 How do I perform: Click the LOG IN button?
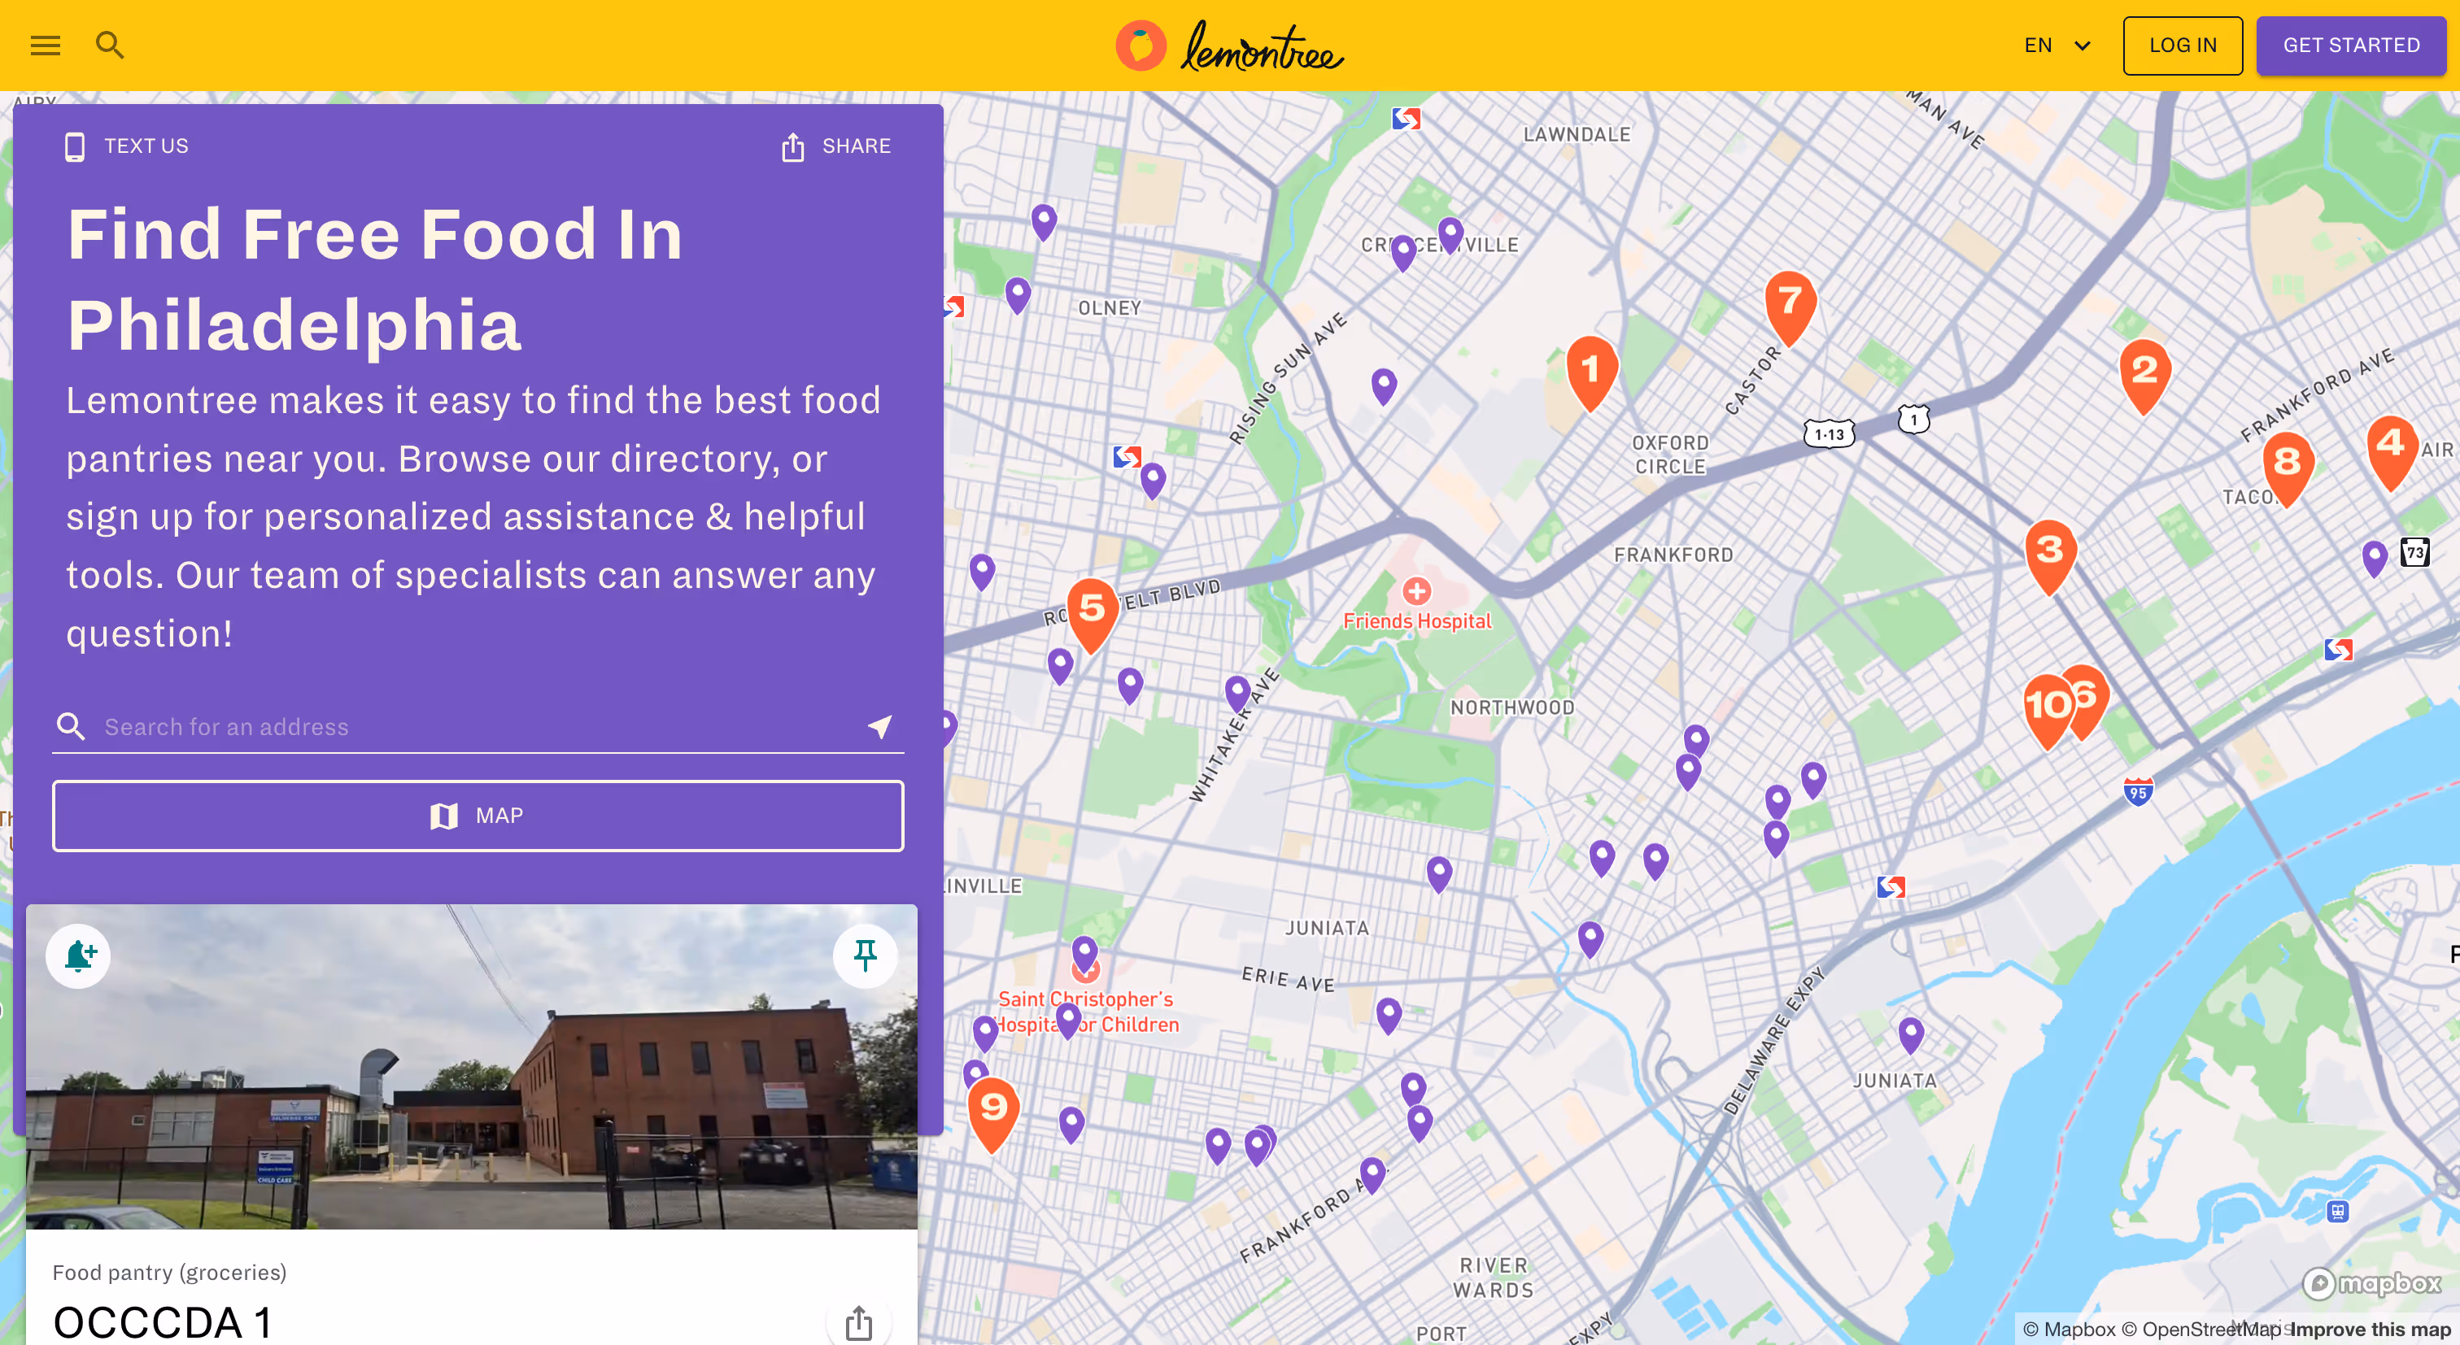pyautogui.click(x=2182, y=45)
